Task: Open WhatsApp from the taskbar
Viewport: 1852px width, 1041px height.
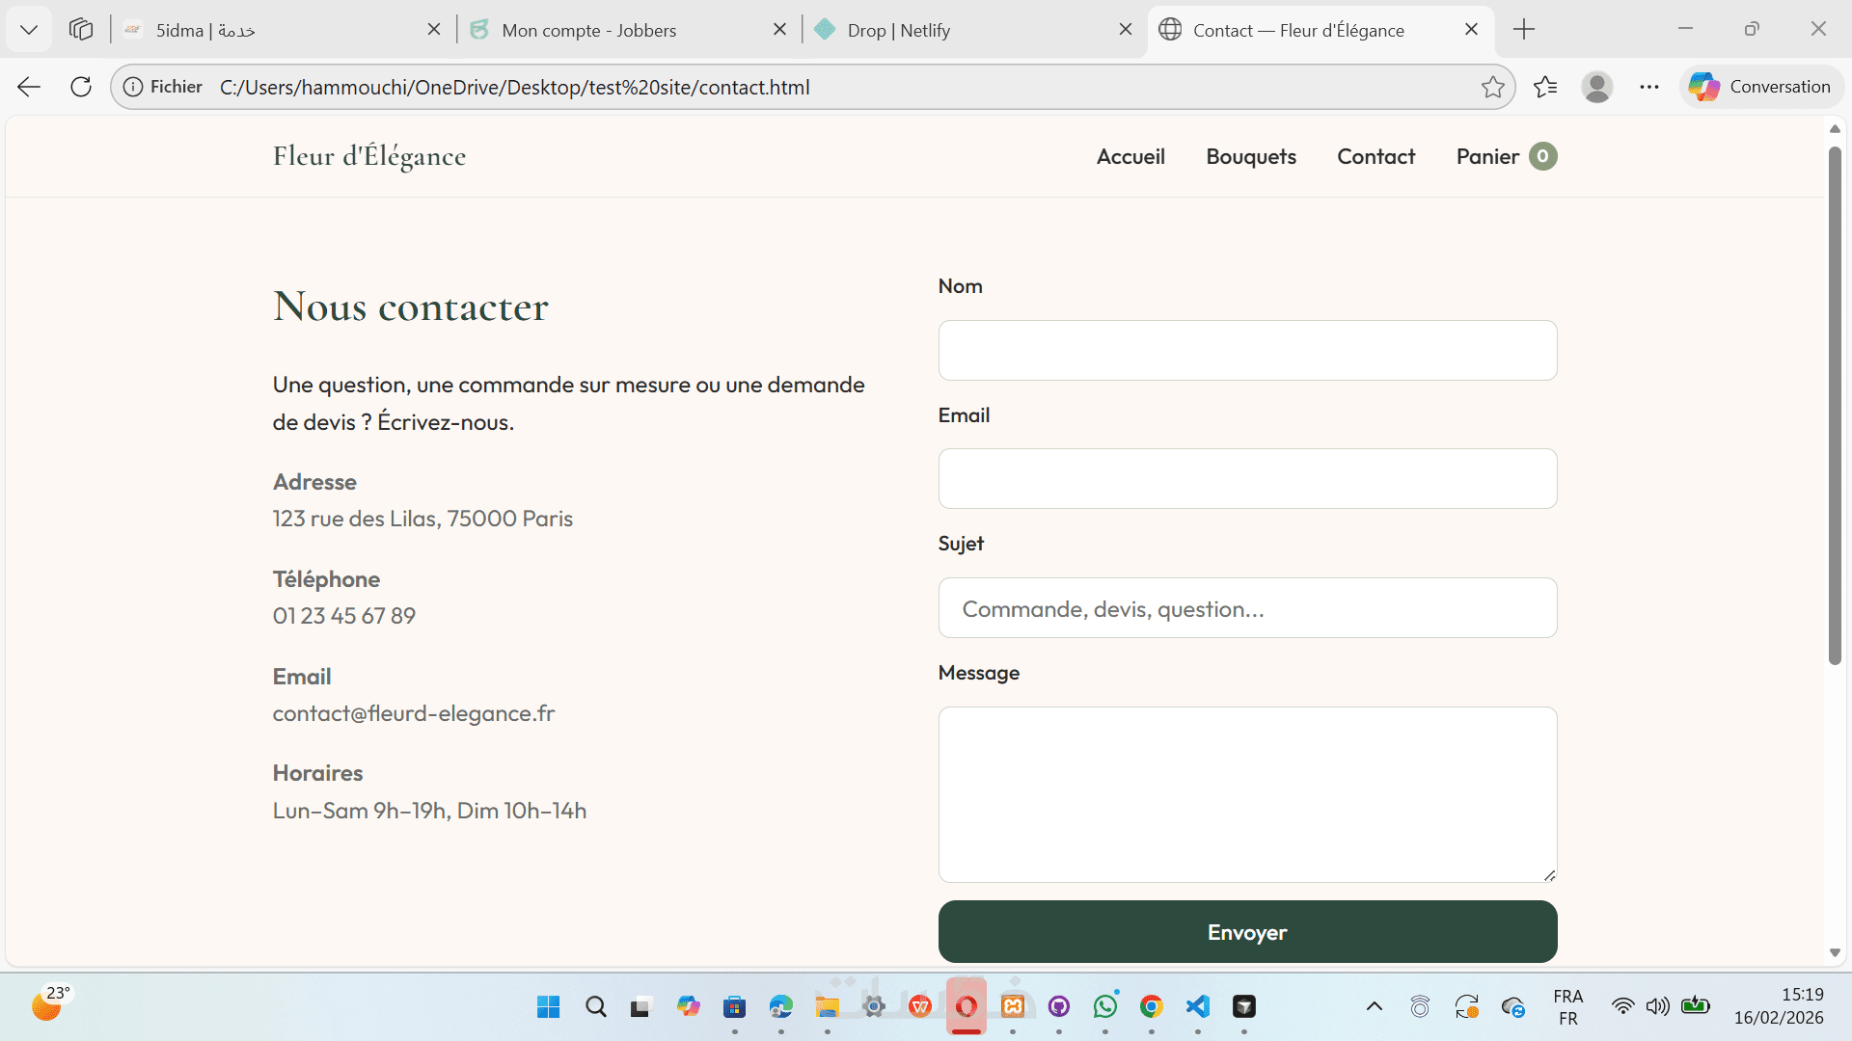Action: [x=1105, y=1006]
